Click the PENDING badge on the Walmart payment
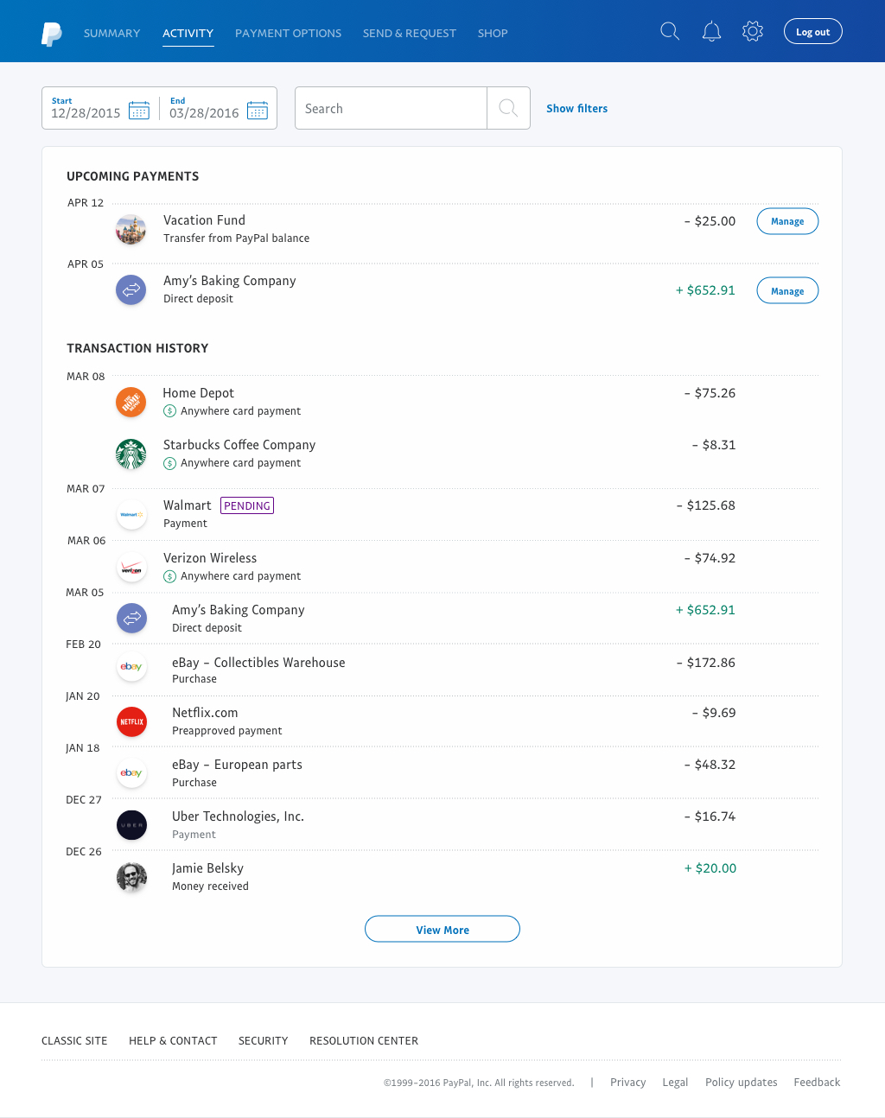 pyautogui.click(x=246, y=505)
